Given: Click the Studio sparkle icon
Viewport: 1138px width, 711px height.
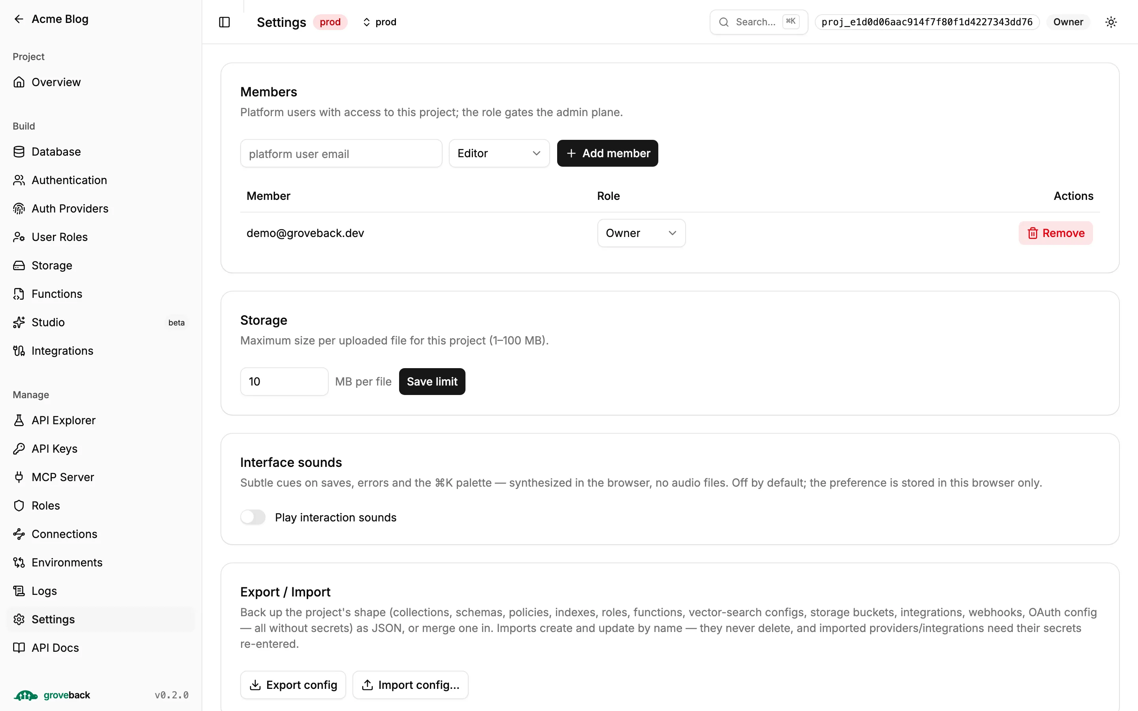Looking at the screenshot, I should pos(19,323).
